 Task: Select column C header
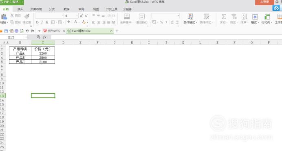click(43, 43)
